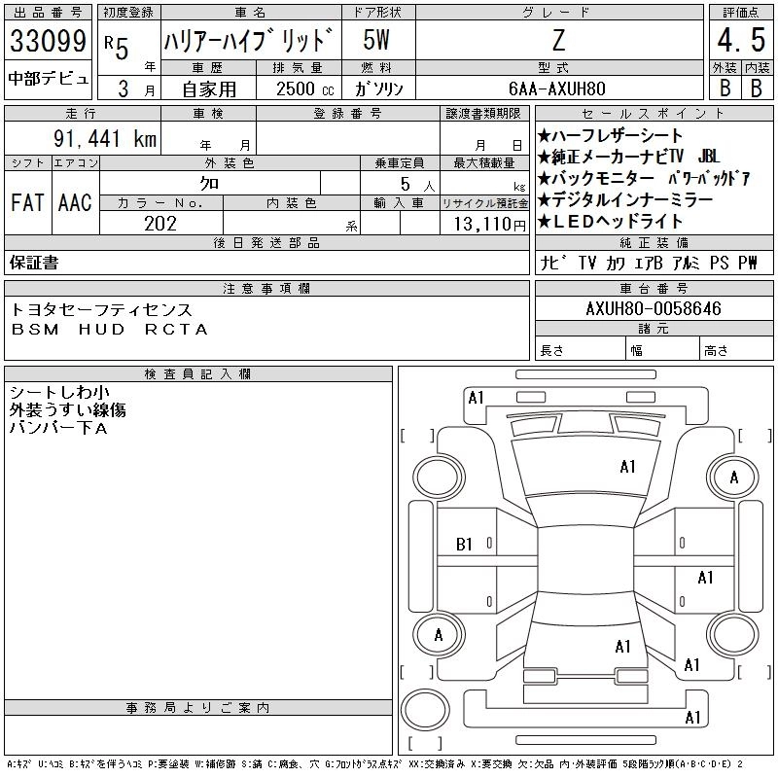This screenshot has width=778, height=778.
Task: Select B1 mark on the front door
Action: coord(464,545)
